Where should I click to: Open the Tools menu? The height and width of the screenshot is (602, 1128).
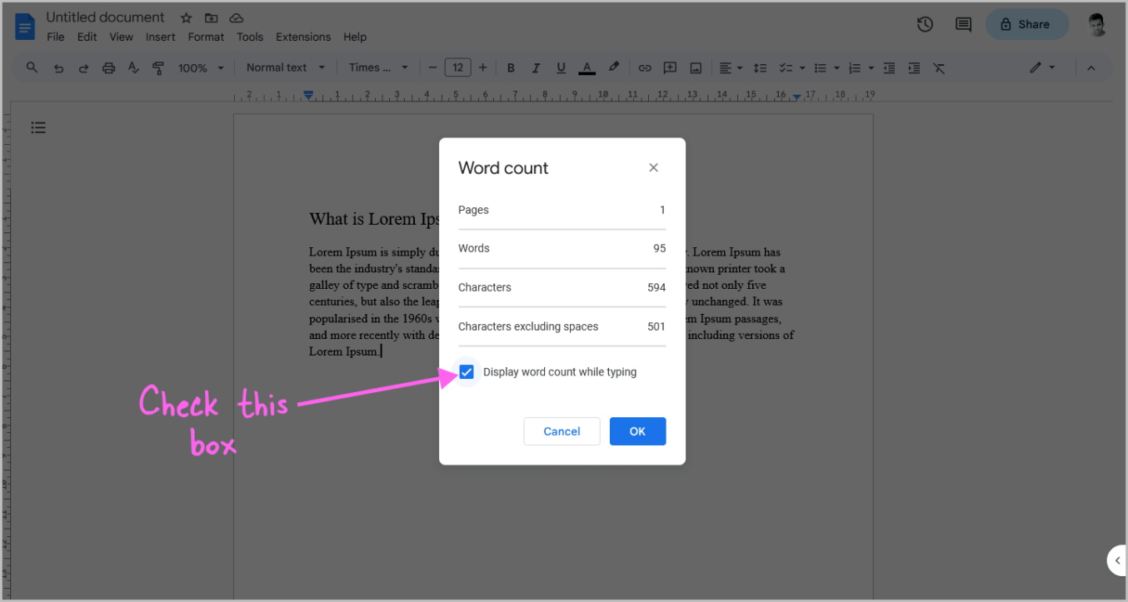click(250, 37)
